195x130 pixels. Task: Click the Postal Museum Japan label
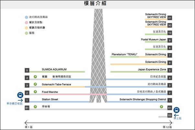(x=154, y=39)
